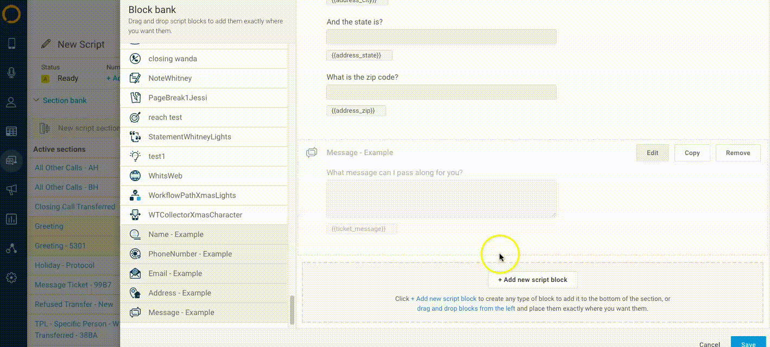Click the reach test target icon
This screenshot has width=770, height=347.
pyautogui.click(x=135, y=117)
